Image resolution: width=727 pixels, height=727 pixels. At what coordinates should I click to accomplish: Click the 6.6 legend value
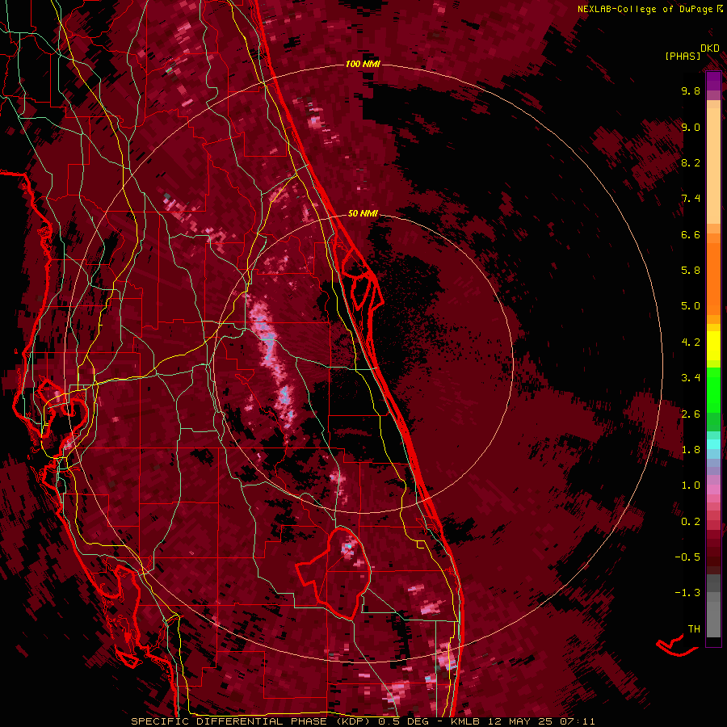(x=691, y=234)
